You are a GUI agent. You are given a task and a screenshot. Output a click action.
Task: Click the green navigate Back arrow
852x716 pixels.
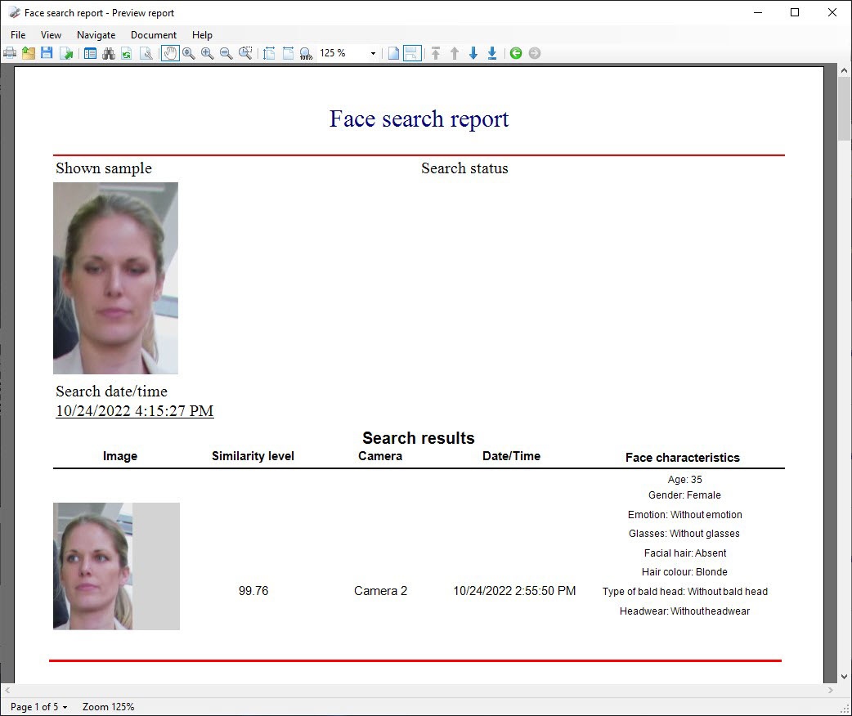[516, 53]
